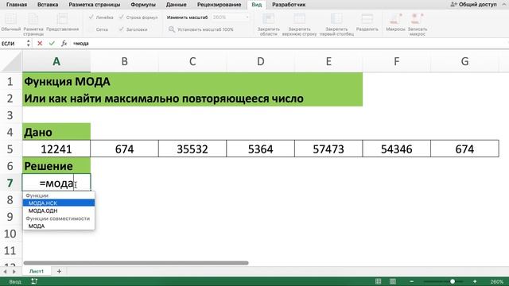Screen dimensions: 509x286
Task: Open the Разработчик tab
Action: pyautogui.click(x=289, y=5)
